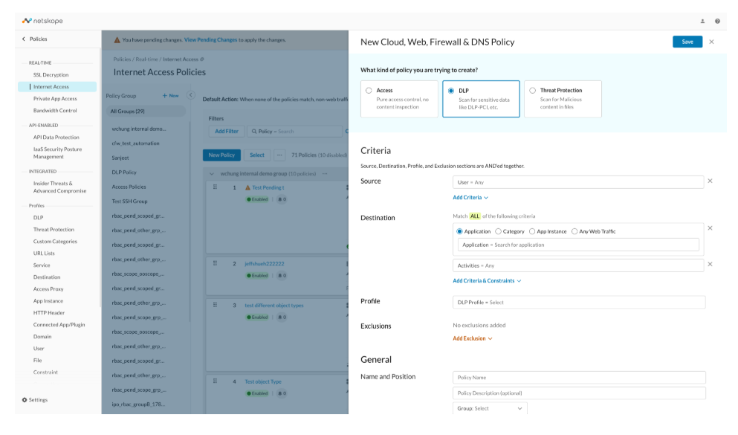Choose the Category destination radio button
Viewport: 738px width, 435px height.
pyautogui.click(x=498, y=231)
